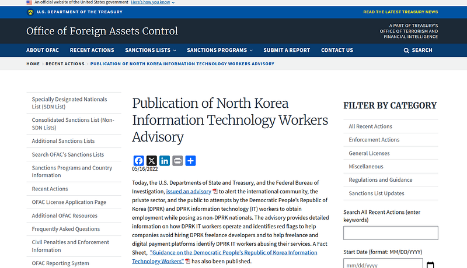Select Additional Sanctions Lists in sidebar

74,141
